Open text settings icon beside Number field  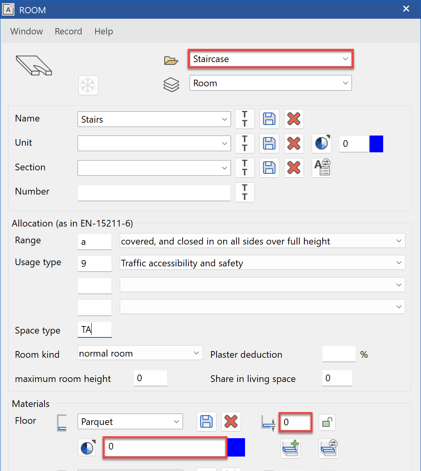[x=245, y=192]
